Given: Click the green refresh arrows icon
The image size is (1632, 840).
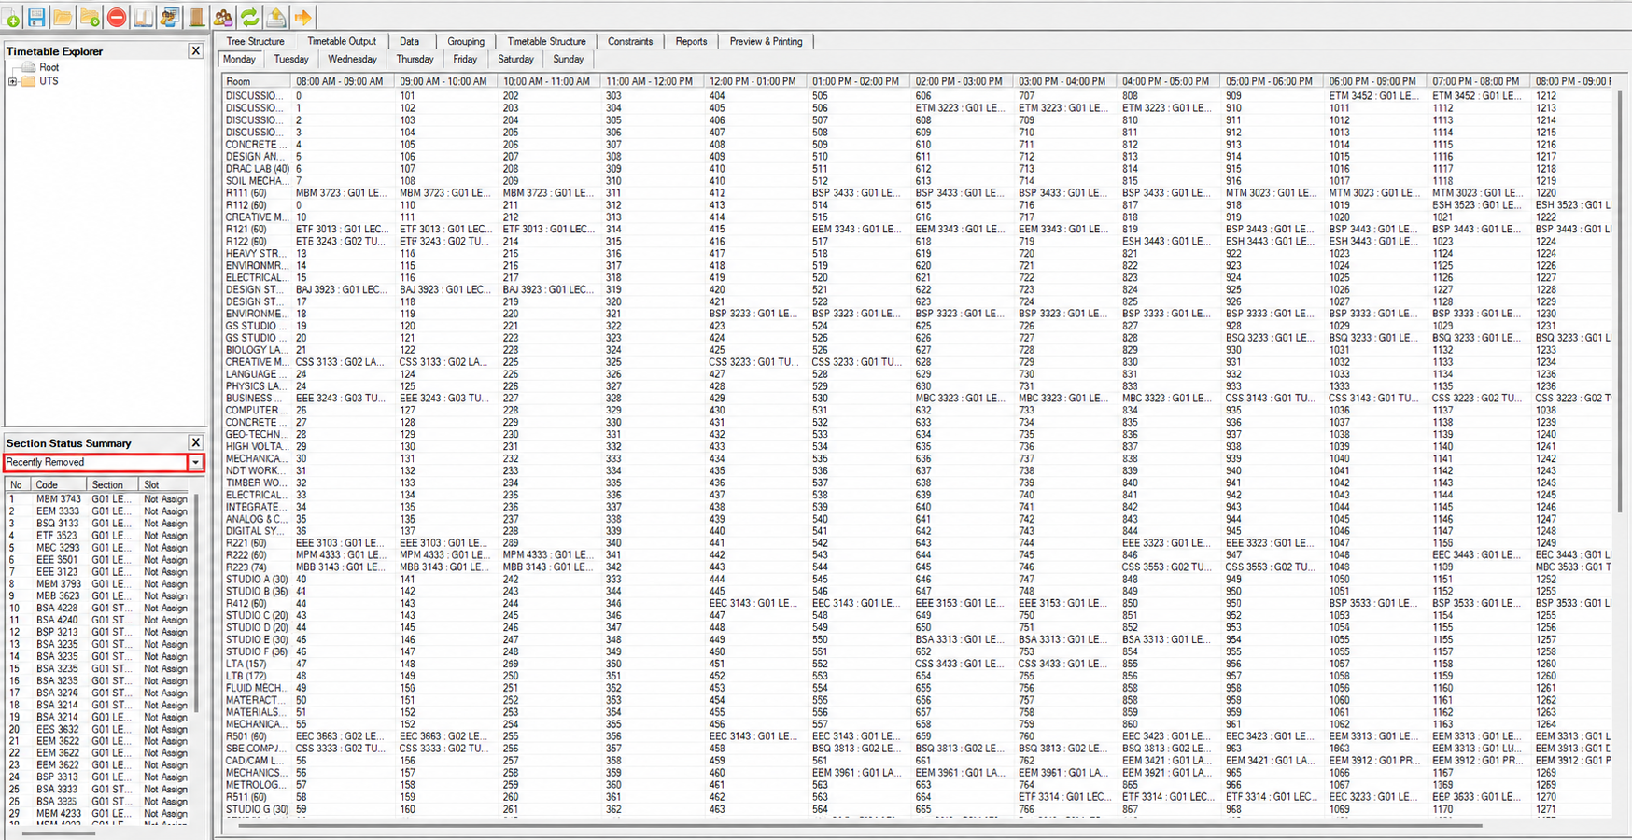Looking at the screenshot, I should click(x=250, y=17).
